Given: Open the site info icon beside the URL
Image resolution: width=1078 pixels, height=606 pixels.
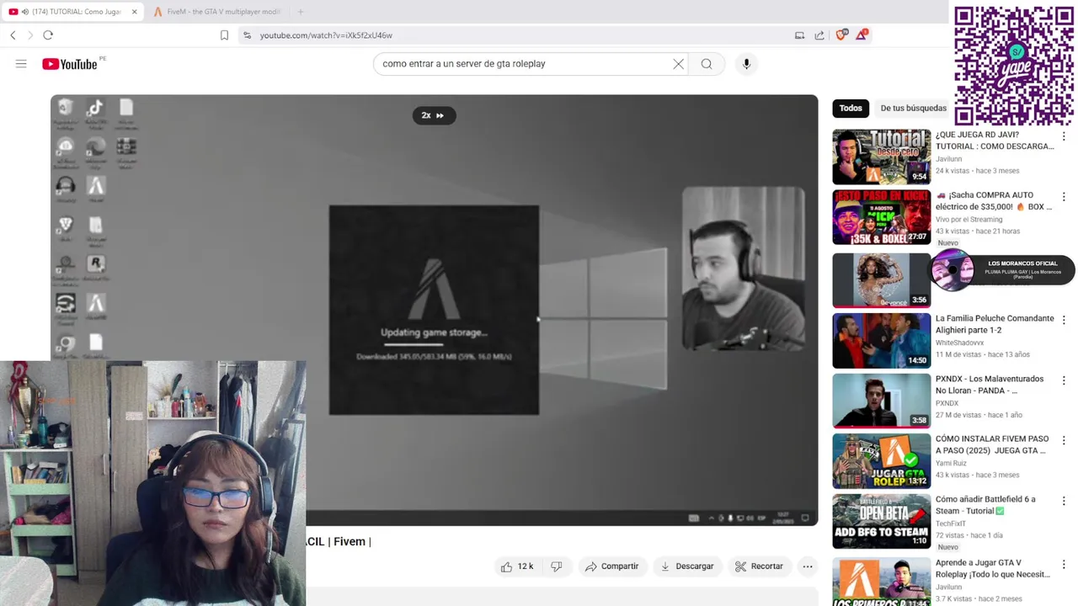Looking at the screenshot, I should [x=247, y=35].
